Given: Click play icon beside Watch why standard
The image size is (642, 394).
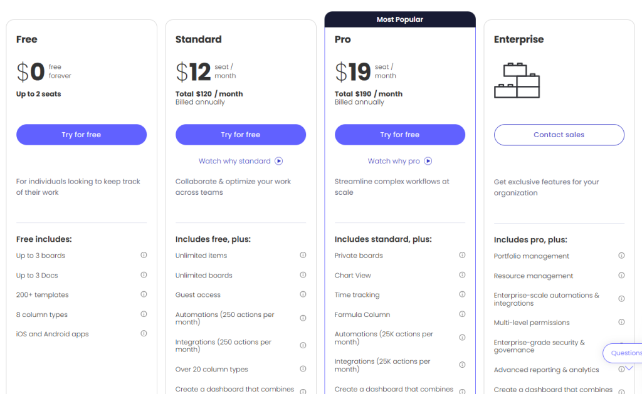Looking at the screenshot, I should pos(279,161).
